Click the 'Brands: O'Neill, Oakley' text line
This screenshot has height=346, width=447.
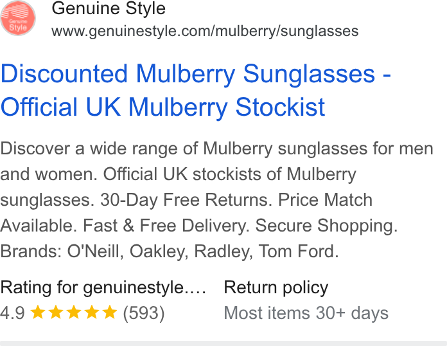click(170, 251)
